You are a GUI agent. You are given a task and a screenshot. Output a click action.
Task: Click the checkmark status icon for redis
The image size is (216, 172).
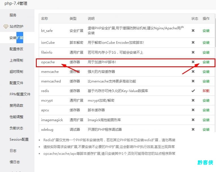(193, 91)
